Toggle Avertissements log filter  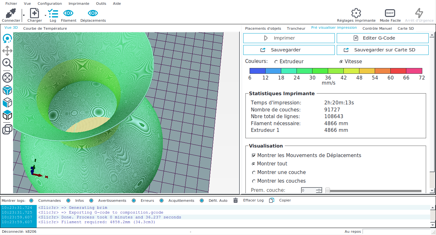tap(91, 201)
